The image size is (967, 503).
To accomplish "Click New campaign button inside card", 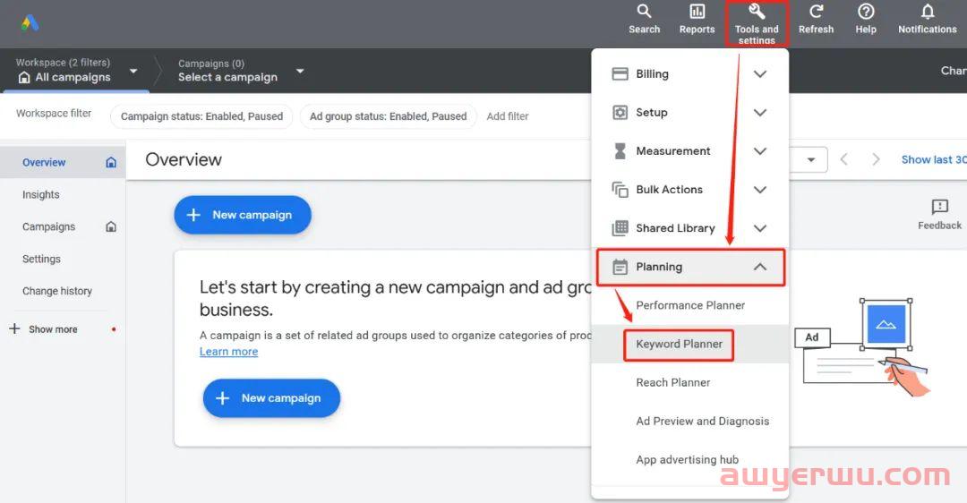I will click(271, 398).
